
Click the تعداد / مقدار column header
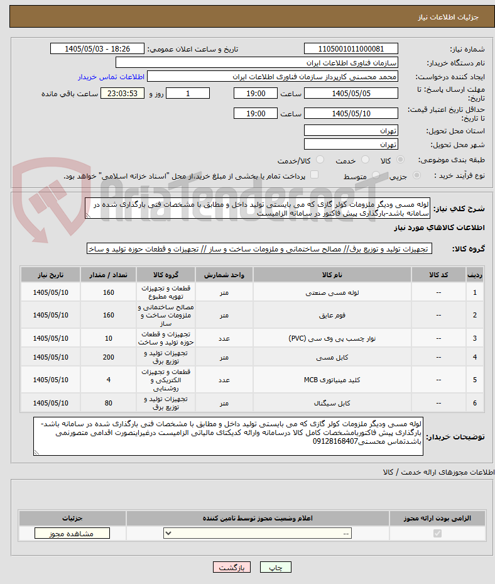(108, 275)
